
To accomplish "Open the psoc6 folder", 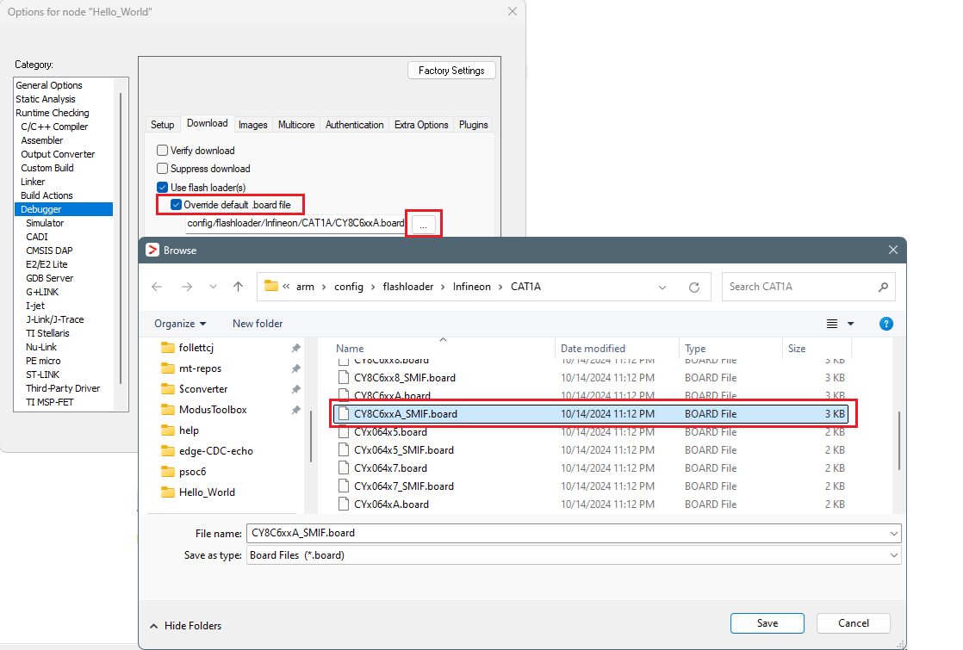I will pyautogui.click(x=192, y=472).
